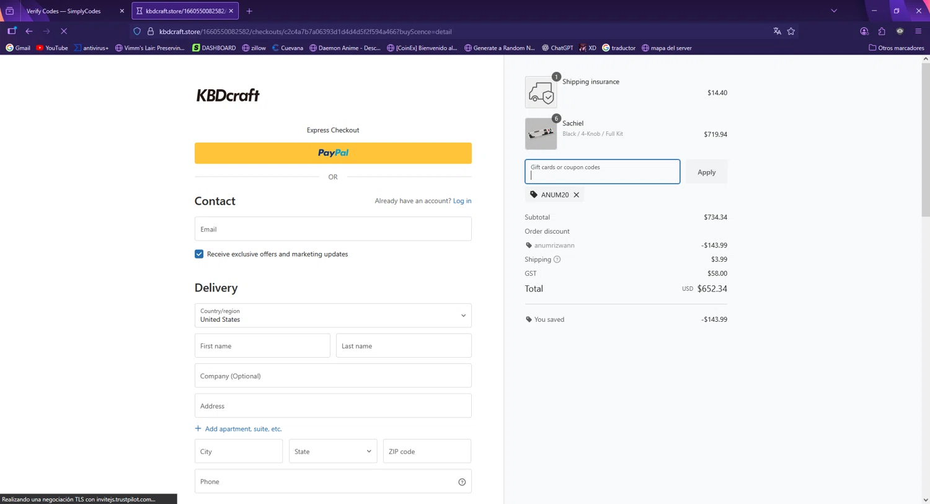Click the tracking protection shield icon
This screenshot has width=930, height=504.
click(x=137, y=32)
